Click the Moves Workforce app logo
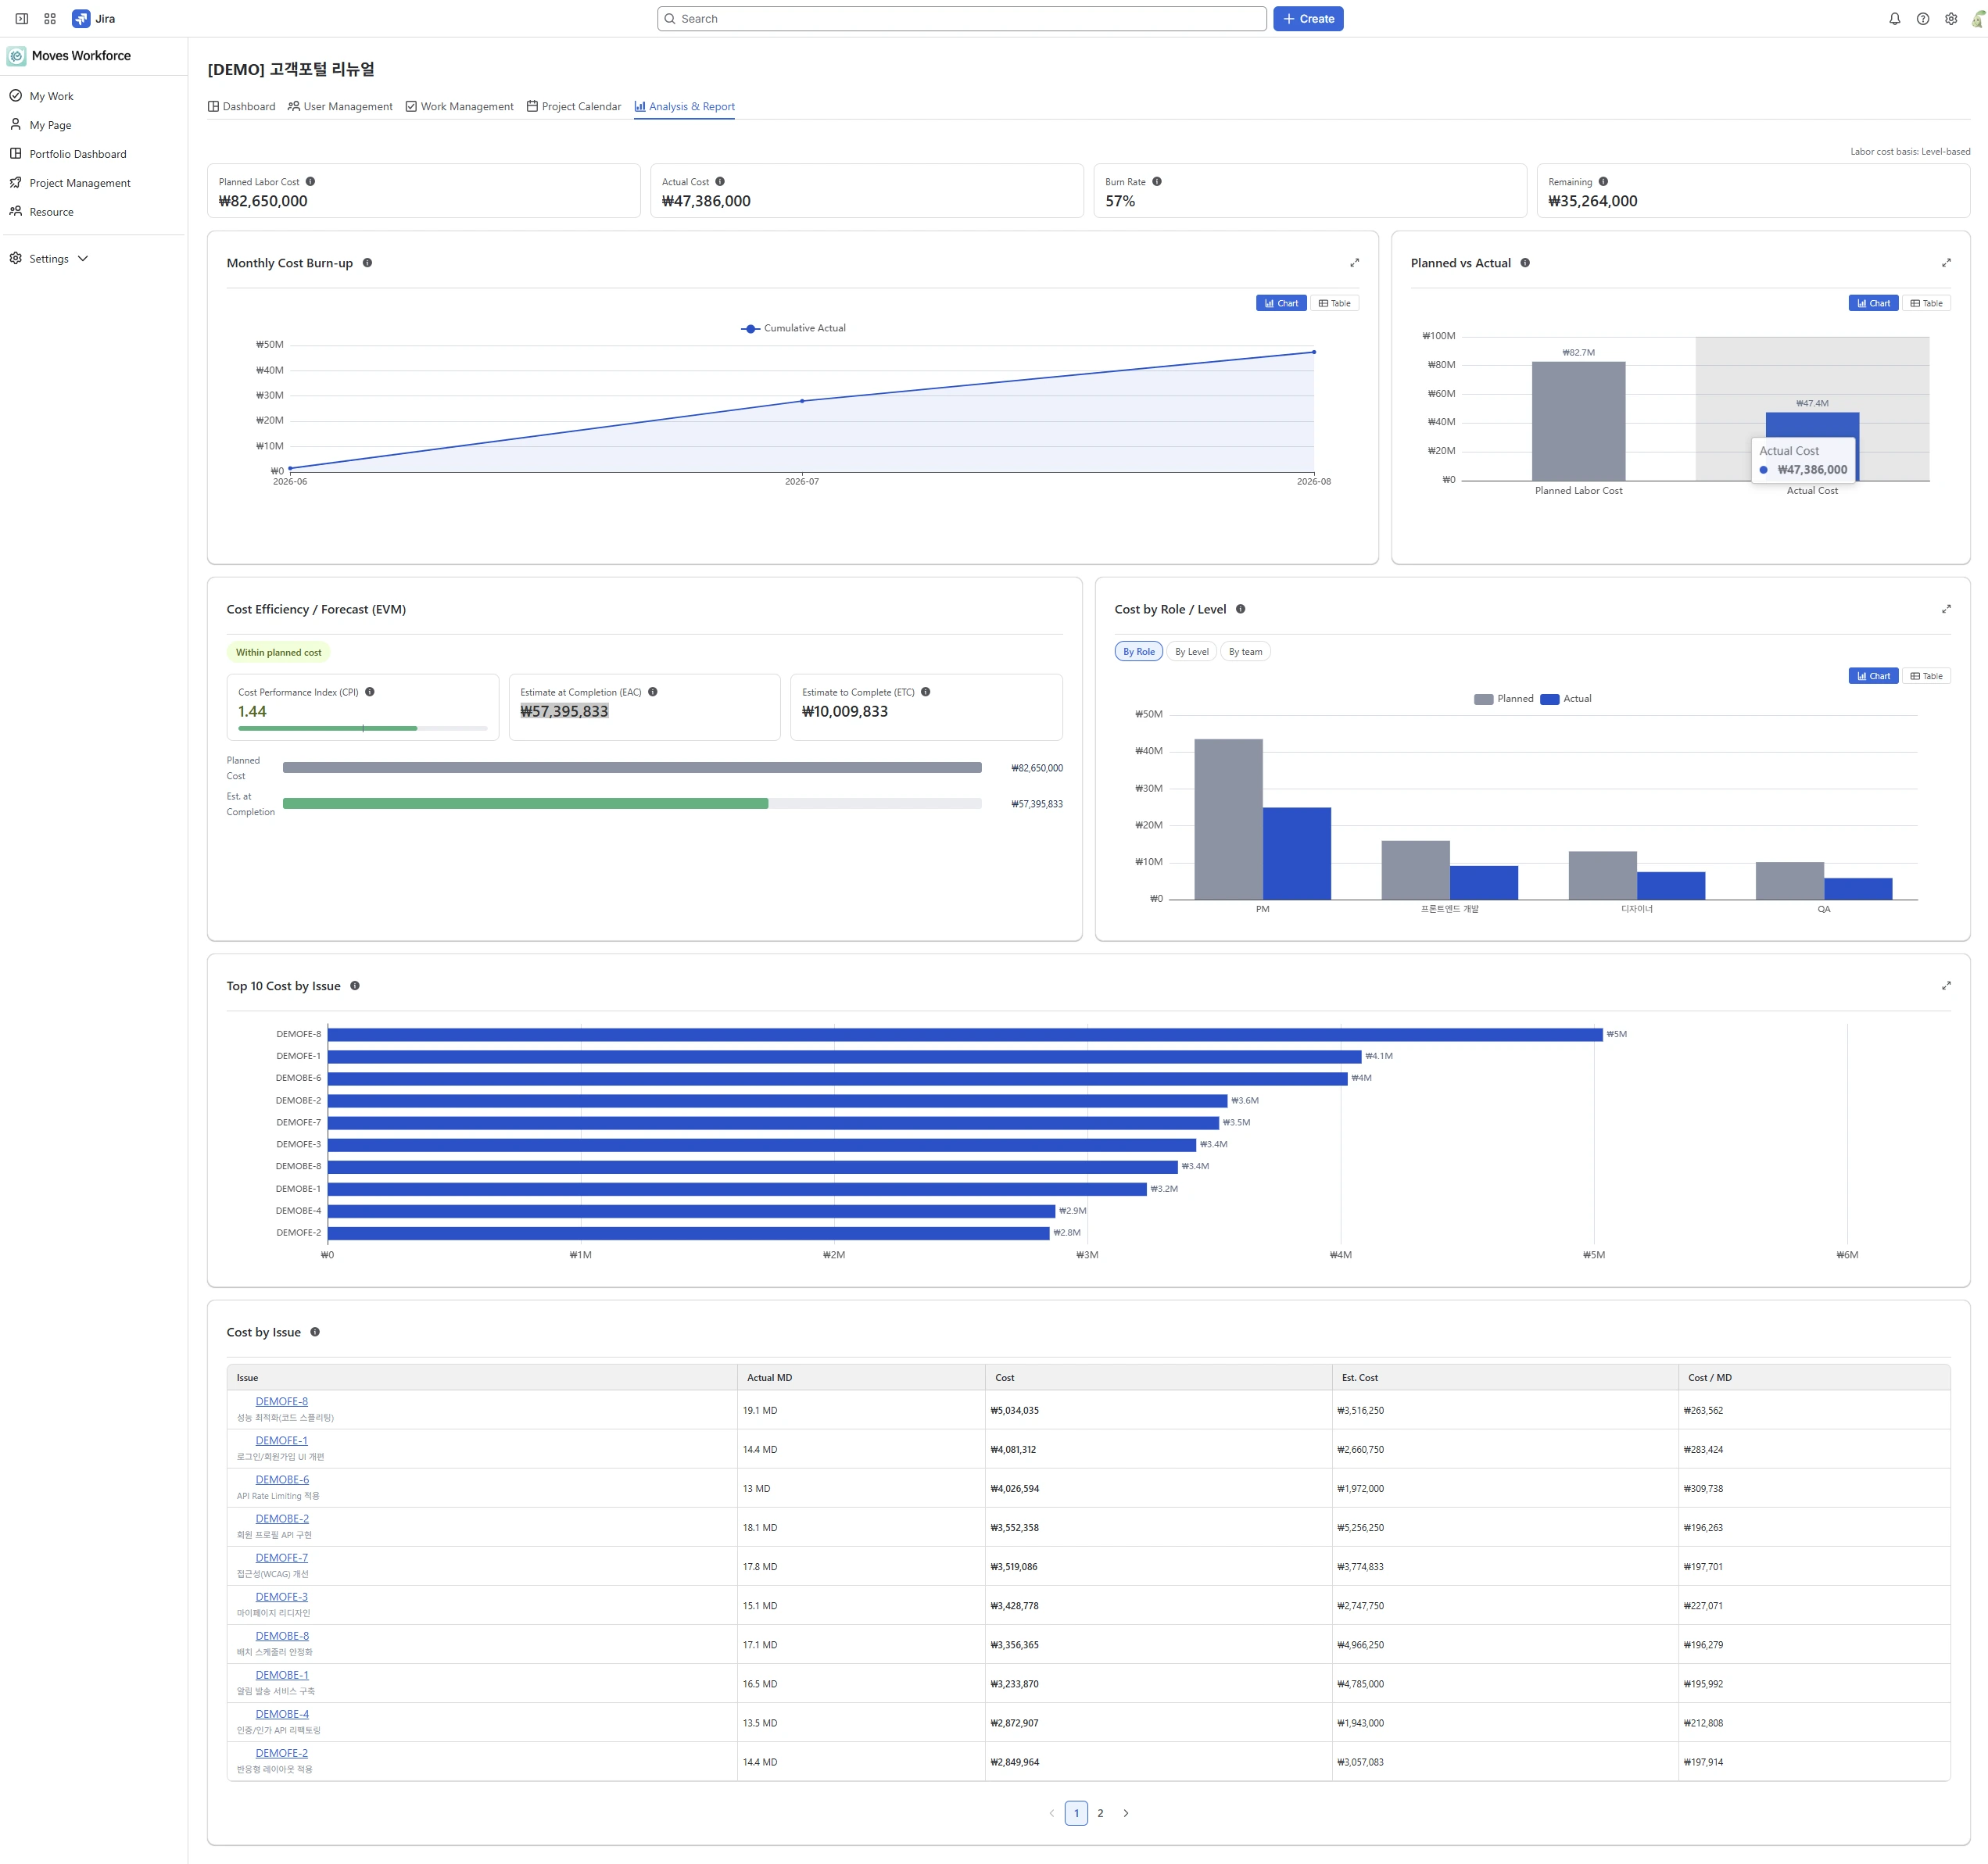Screen dimensions: 1988x1864 point(16,56)
